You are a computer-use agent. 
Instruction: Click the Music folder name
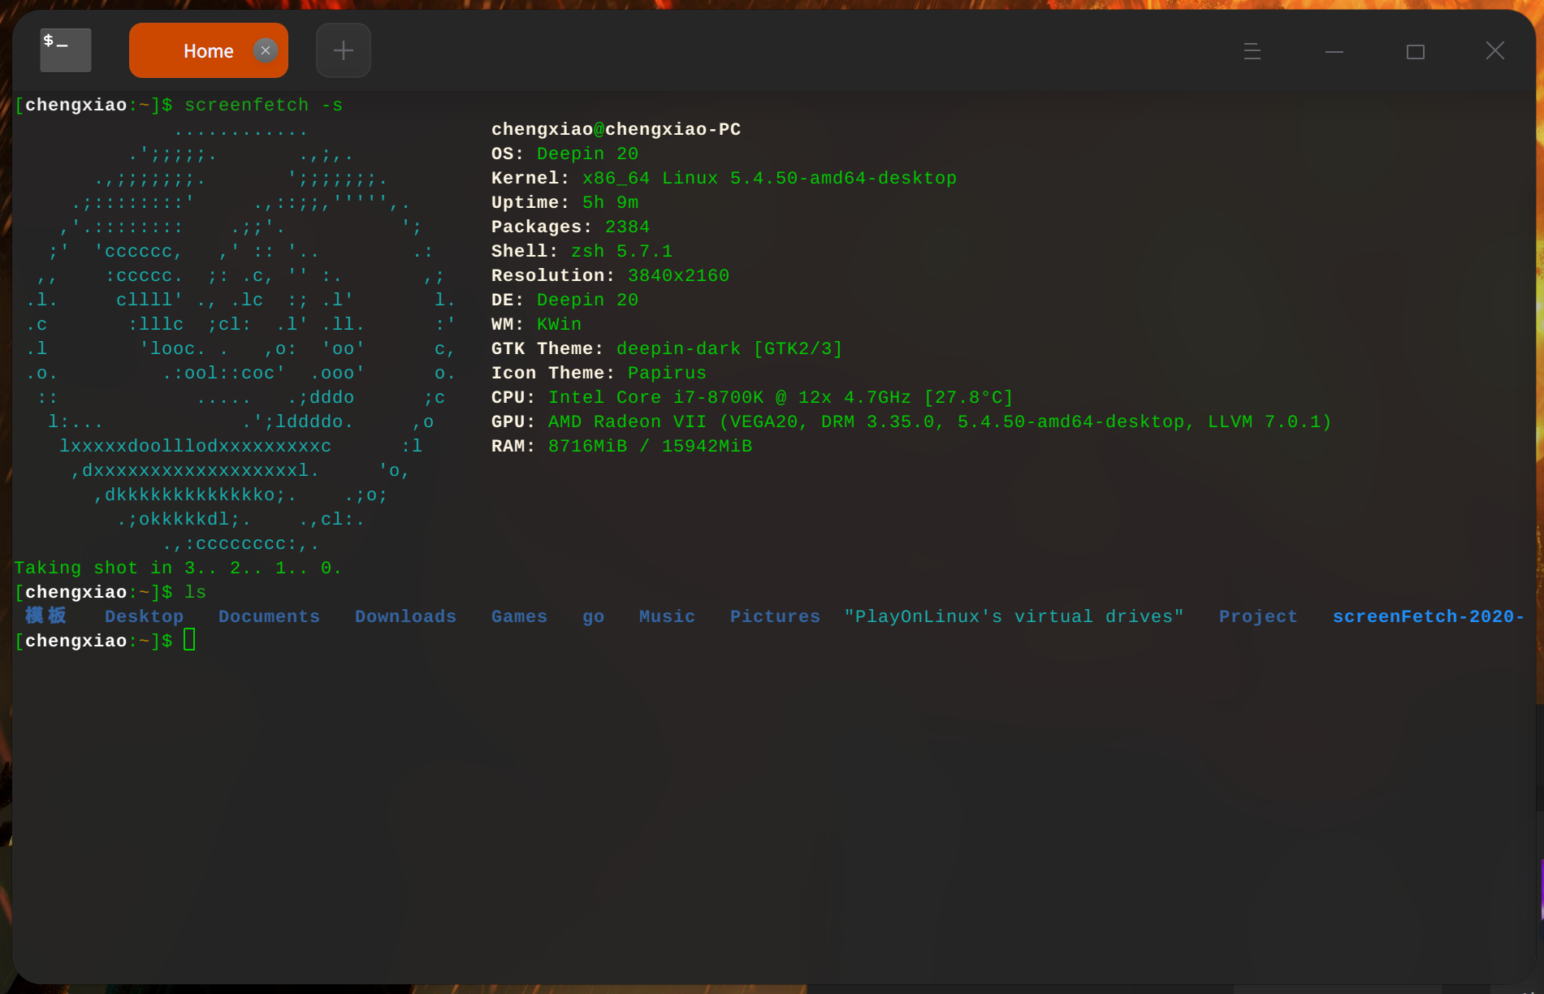[667, 616]
